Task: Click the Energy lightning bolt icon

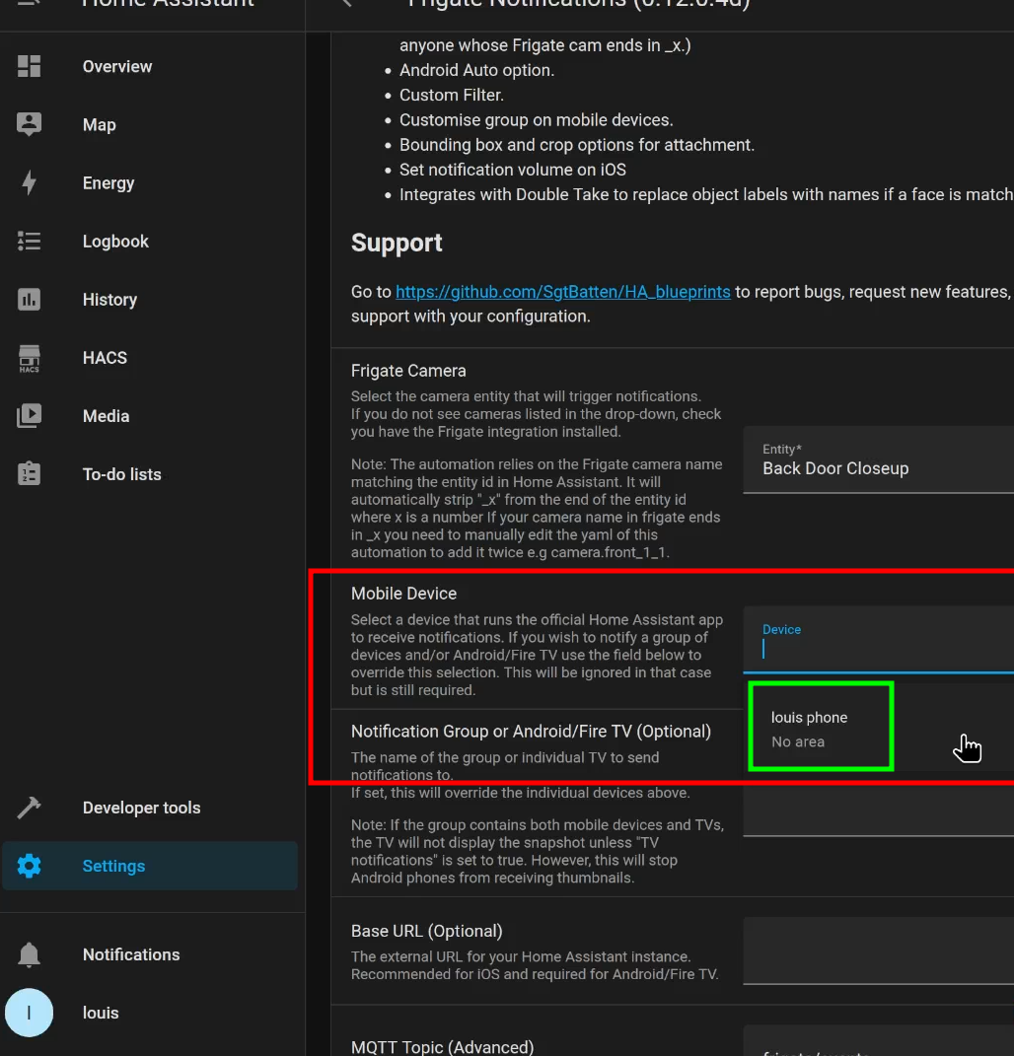Action: click(29, 182)
